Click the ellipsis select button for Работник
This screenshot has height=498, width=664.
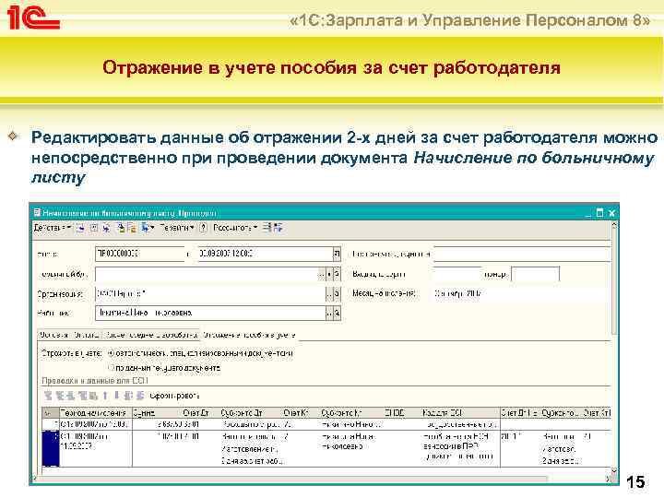click(329, 313)
